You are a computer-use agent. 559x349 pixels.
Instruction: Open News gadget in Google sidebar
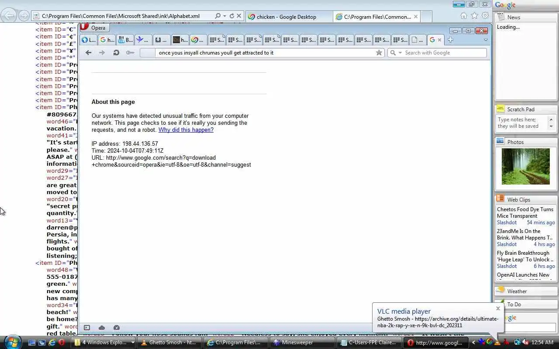(526, 17)
